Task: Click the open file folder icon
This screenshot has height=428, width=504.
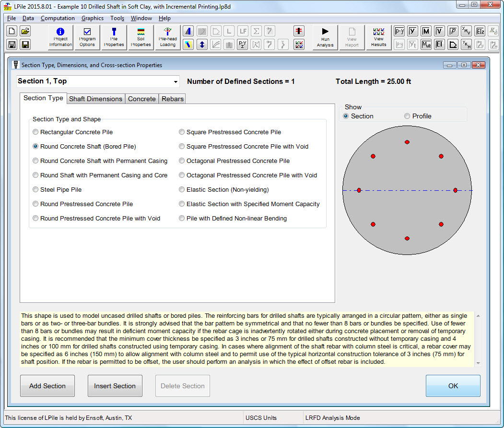Action: (x=25, y=31)
